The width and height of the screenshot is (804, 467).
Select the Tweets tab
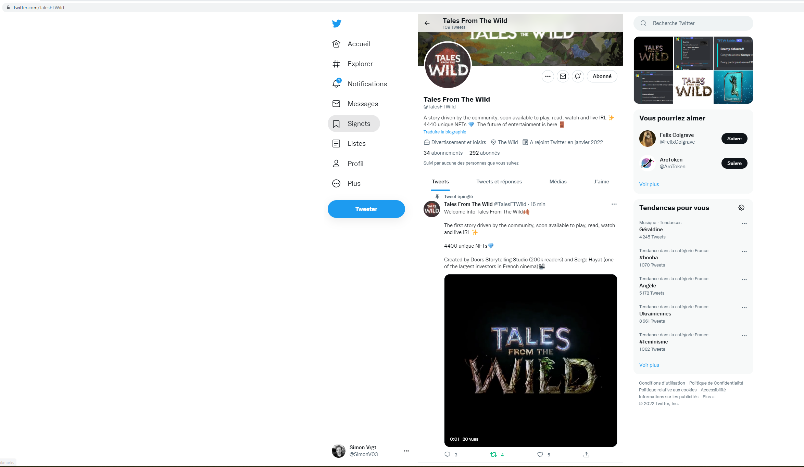click(x=440, y=182)
